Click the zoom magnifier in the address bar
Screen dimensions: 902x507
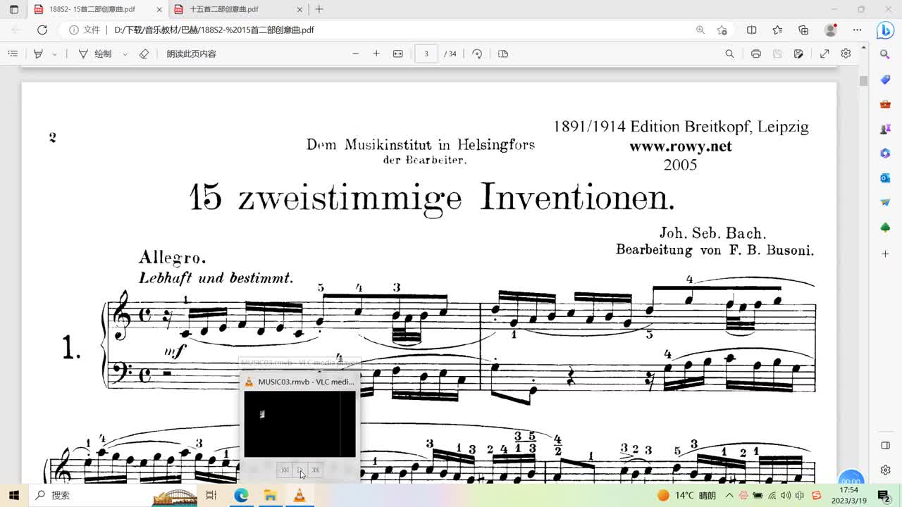(x=700, y=30)
